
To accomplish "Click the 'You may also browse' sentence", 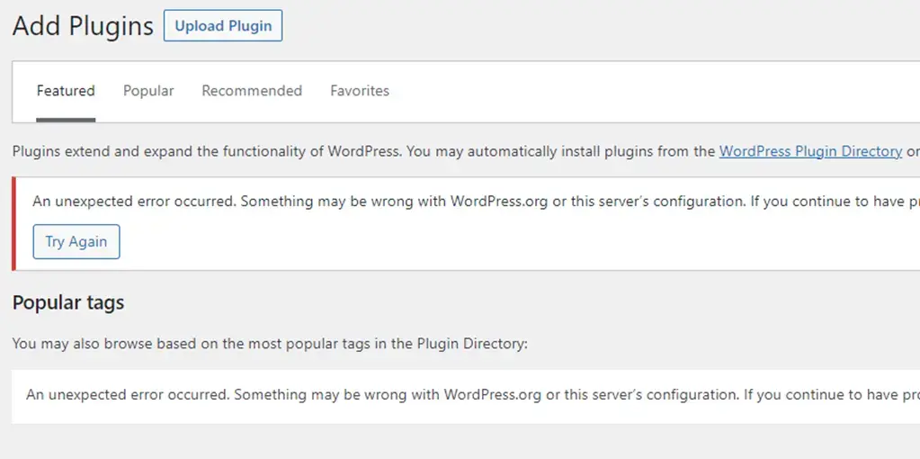I will [270, 343].
